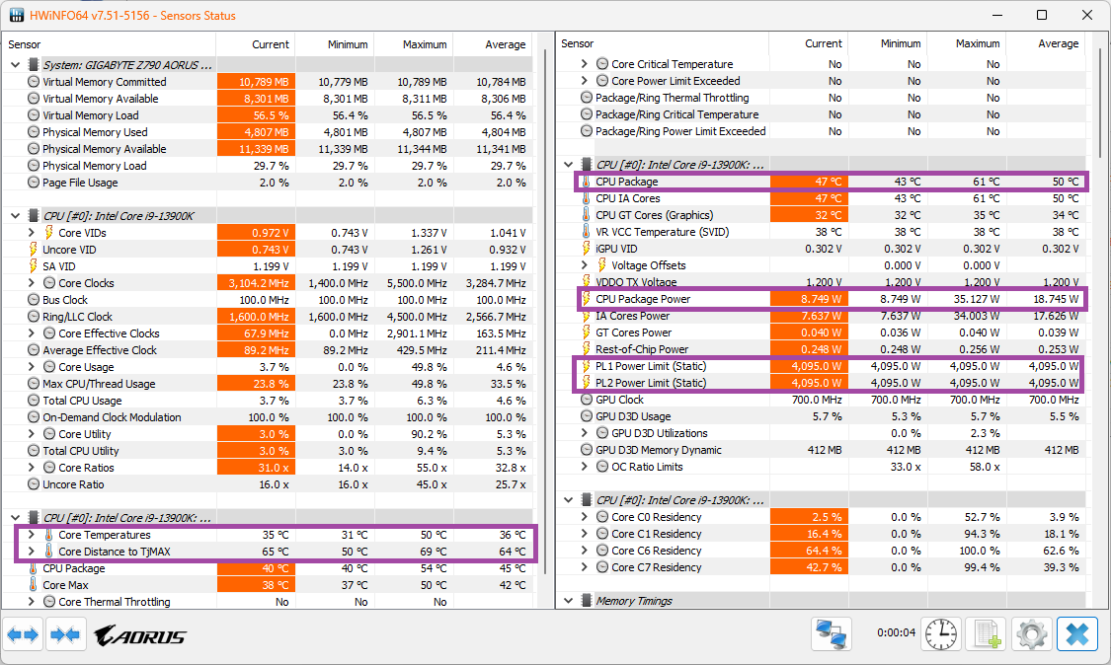Expand the Core Usage row
The height and width of the screenshot is (665, 1111).
(32, 367)
